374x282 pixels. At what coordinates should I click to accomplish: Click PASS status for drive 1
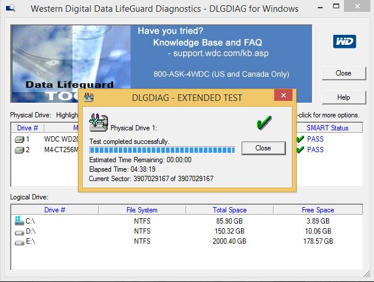pyautogui.click(x=315, y=139)
